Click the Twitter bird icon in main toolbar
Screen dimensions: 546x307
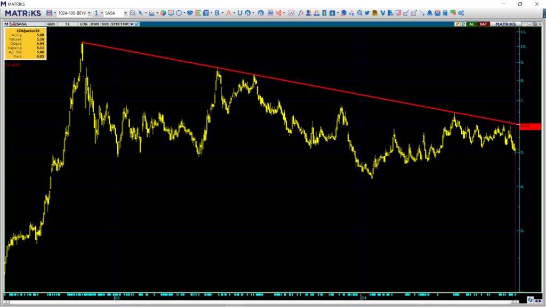click(x=367, y=13)
